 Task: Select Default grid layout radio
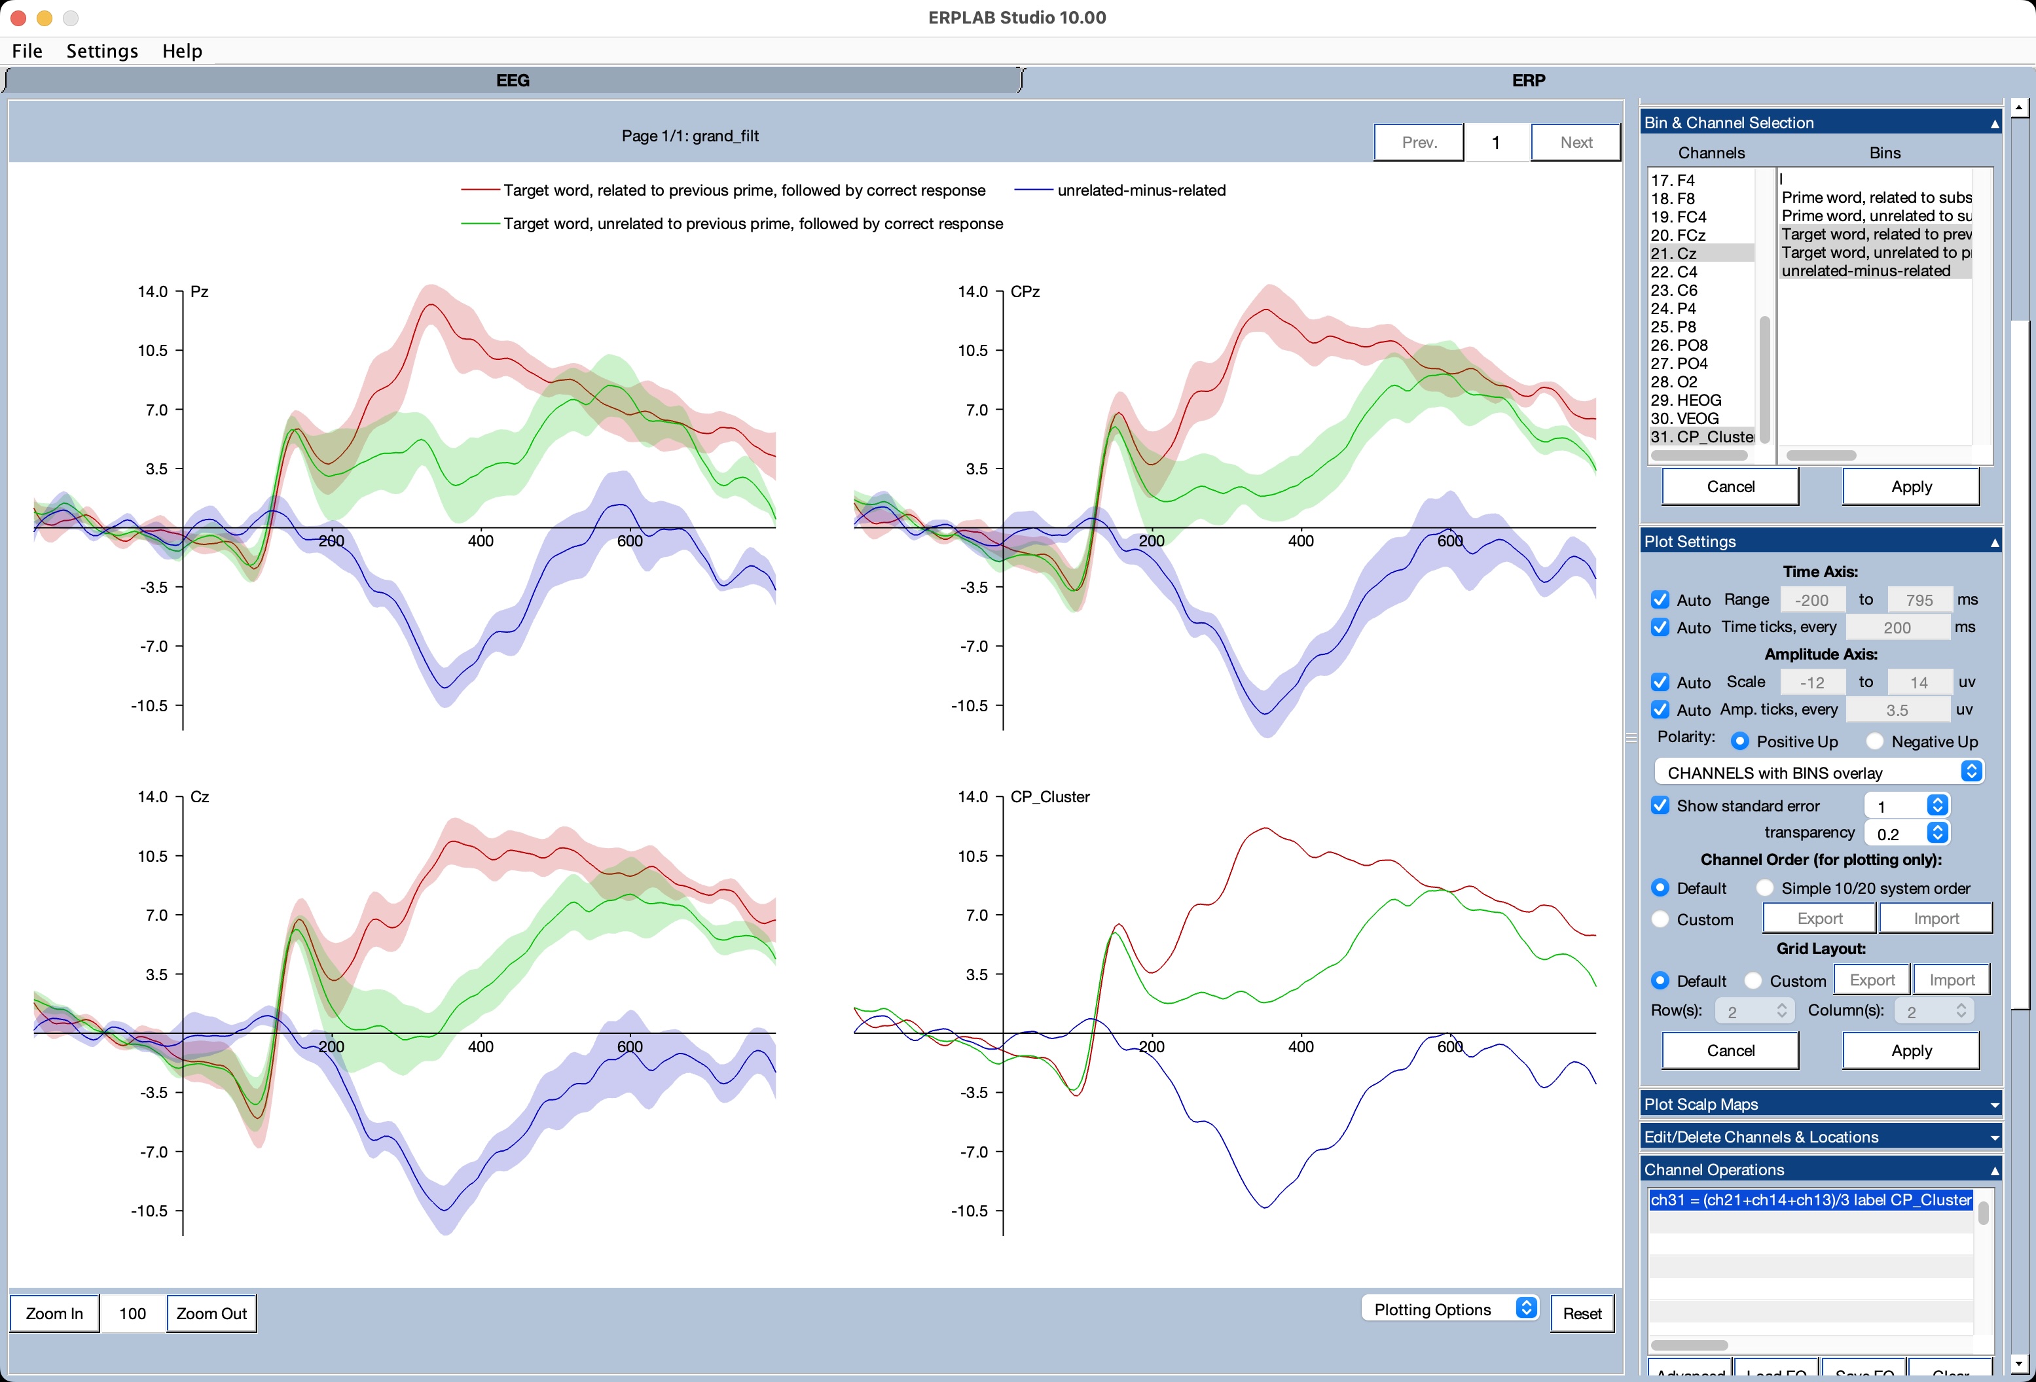pyautogui.click(x=1660, y=981)
